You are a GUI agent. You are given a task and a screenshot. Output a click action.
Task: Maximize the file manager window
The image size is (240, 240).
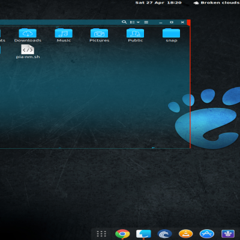[x=172, y=22]
